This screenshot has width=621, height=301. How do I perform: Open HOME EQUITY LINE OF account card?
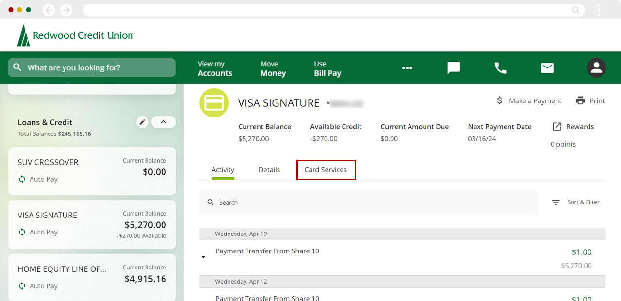coord(92,277)
